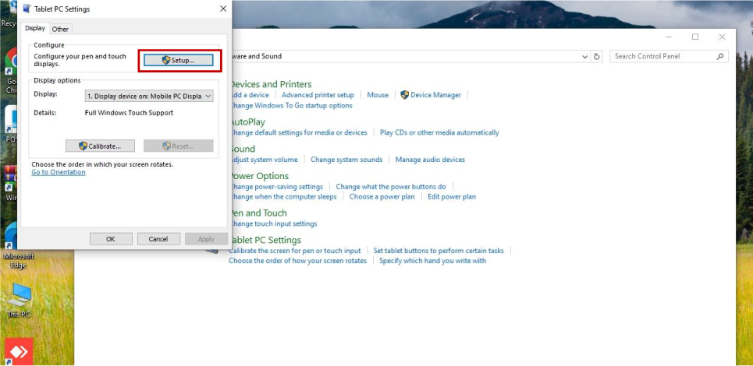Follow the Go to Orientation link
This screenshot has height=366, width=753.
pos(59,172)
